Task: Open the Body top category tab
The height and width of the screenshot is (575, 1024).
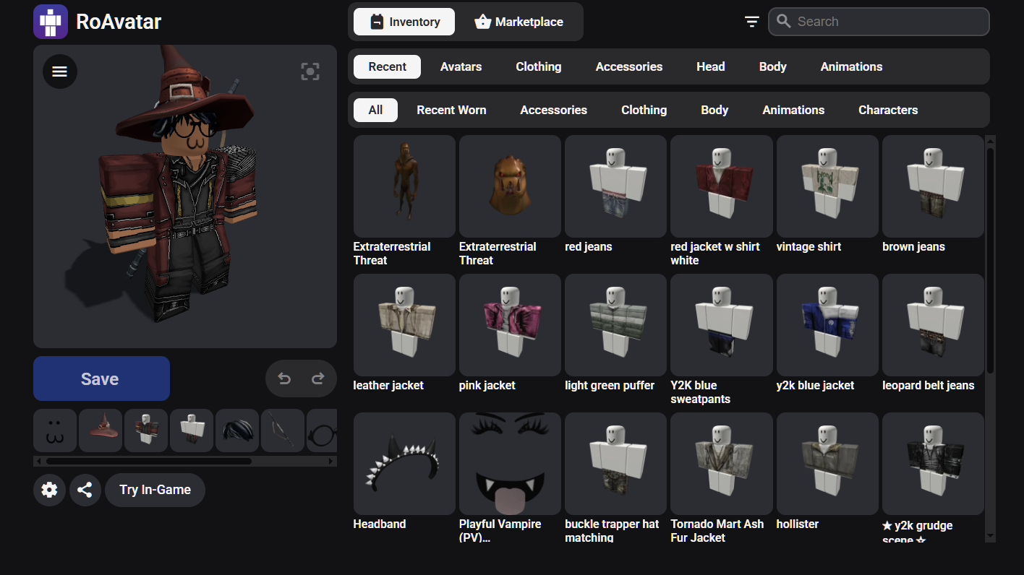Action: [x=772, y=66]
